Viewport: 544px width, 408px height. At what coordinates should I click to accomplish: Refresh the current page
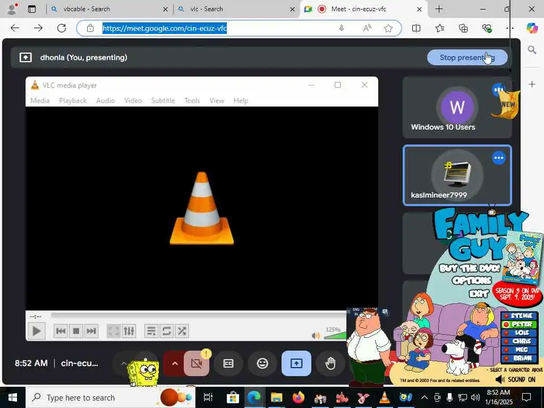62,28
